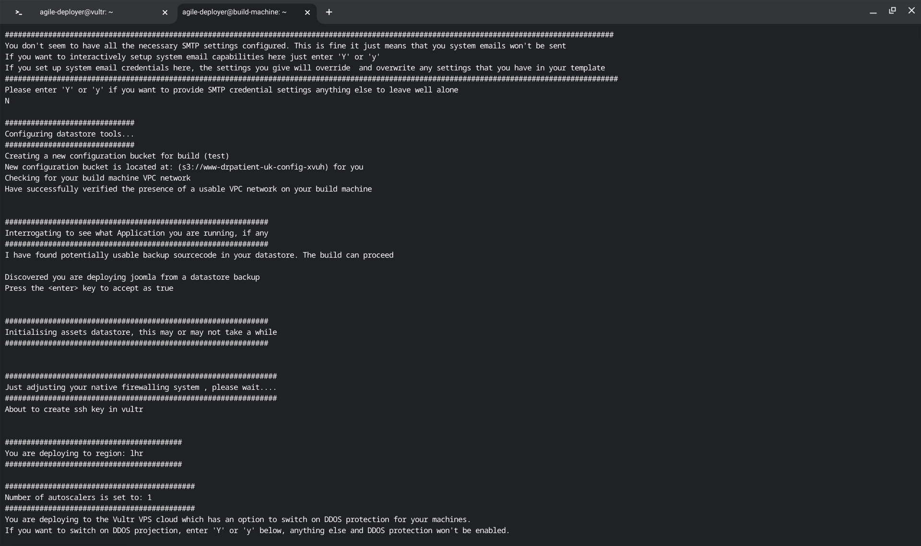The width and height of the screenshot is (921, 546).
Task: Click 'Just adjusting your native firewalling system' text
Action: tap(141, 387)
